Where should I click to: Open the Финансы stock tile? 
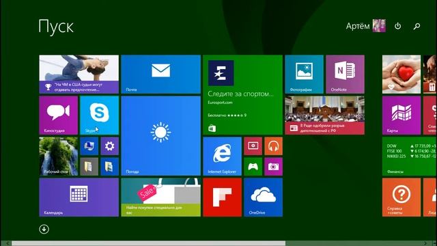coord(410,156)
